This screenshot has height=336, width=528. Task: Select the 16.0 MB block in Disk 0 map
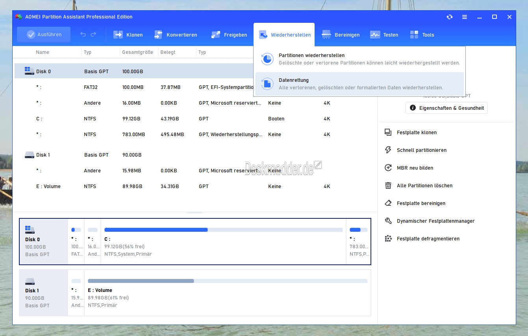(x=93, y=241)
